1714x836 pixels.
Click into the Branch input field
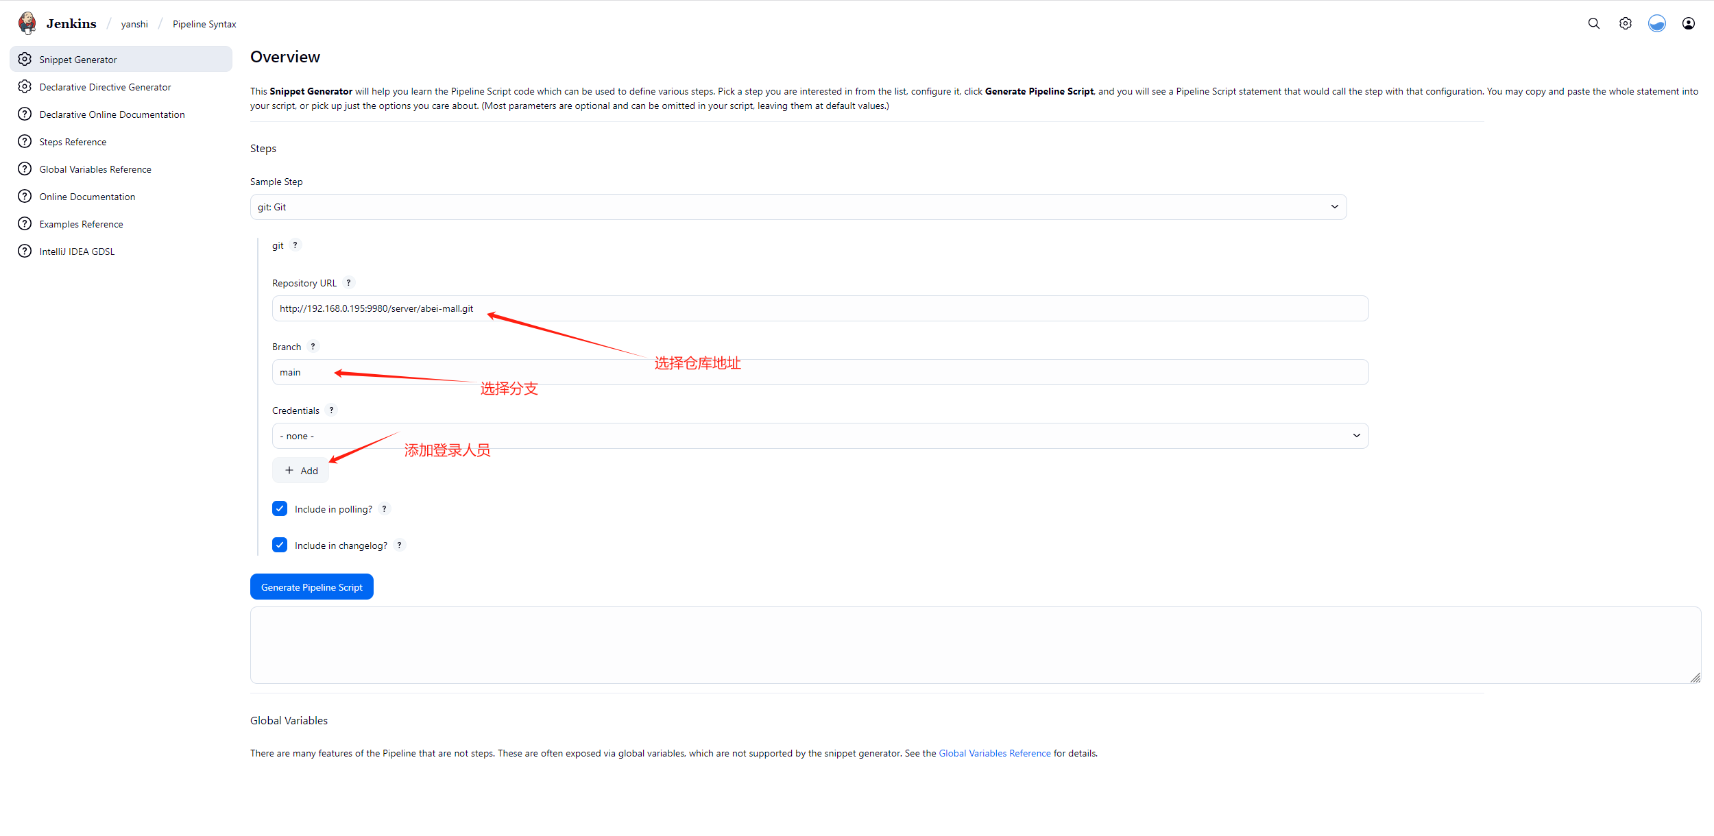[x=820, y=372]
